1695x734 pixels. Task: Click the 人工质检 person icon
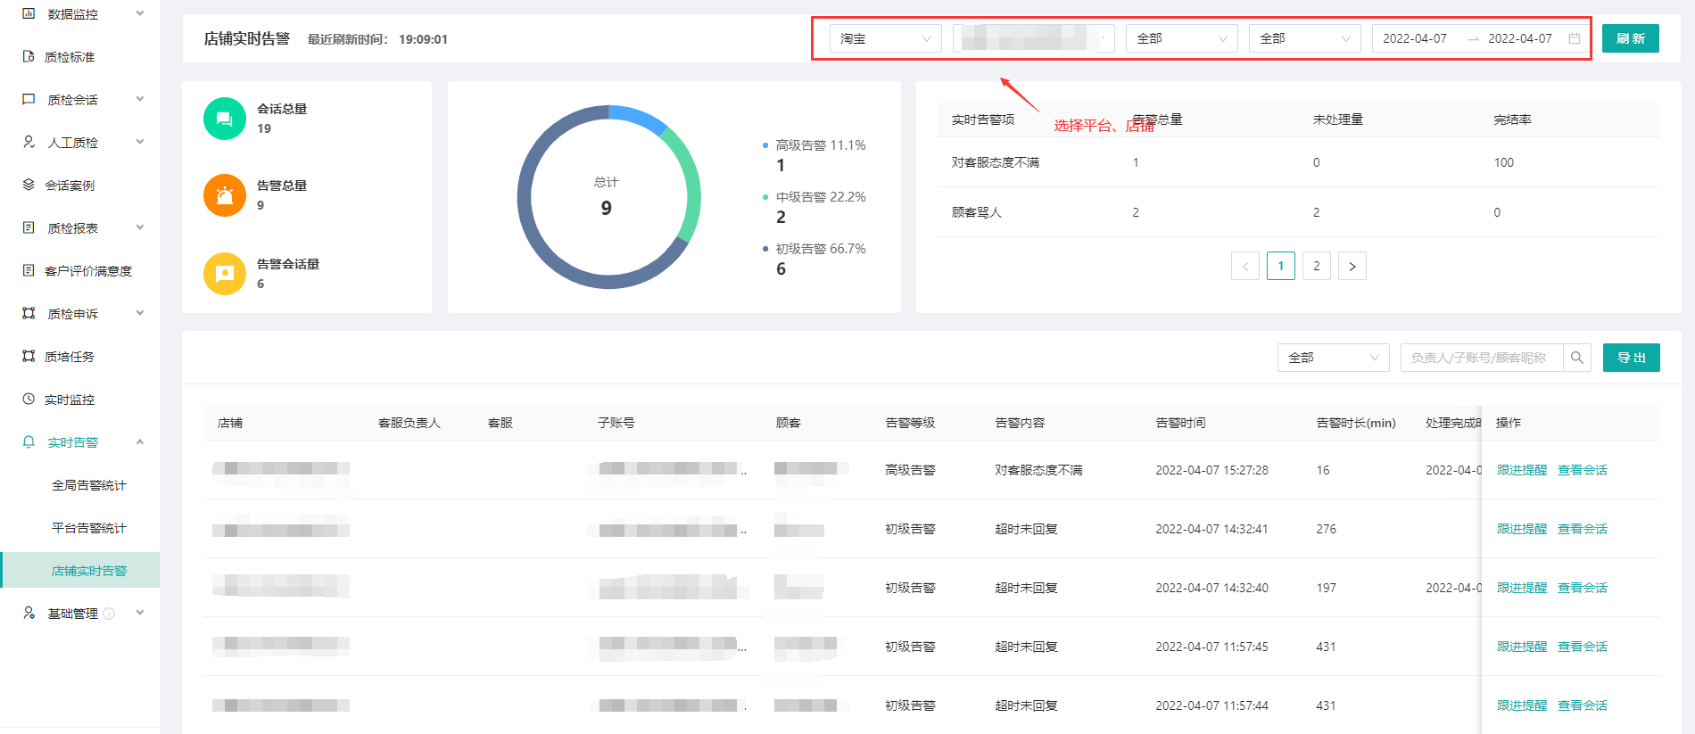coord(29,142)
